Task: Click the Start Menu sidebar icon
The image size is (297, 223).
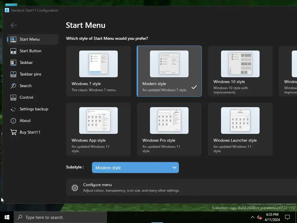Action: (13, 39)
